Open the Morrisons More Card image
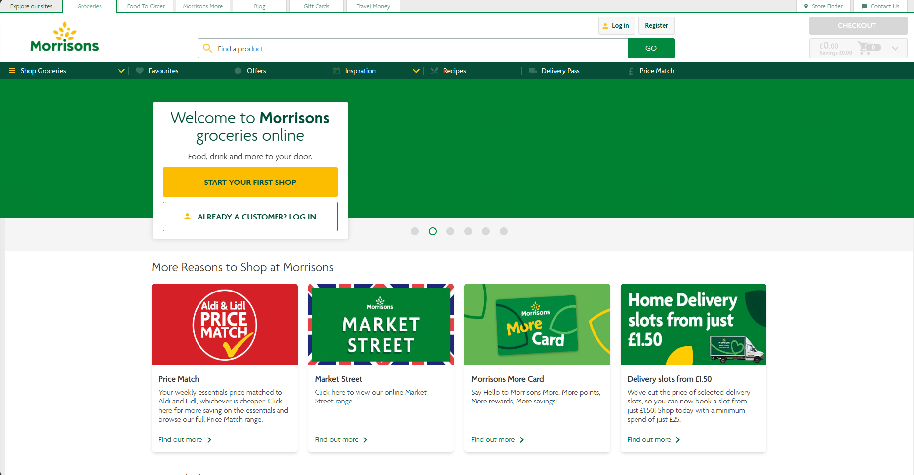 tap(537, 325)
